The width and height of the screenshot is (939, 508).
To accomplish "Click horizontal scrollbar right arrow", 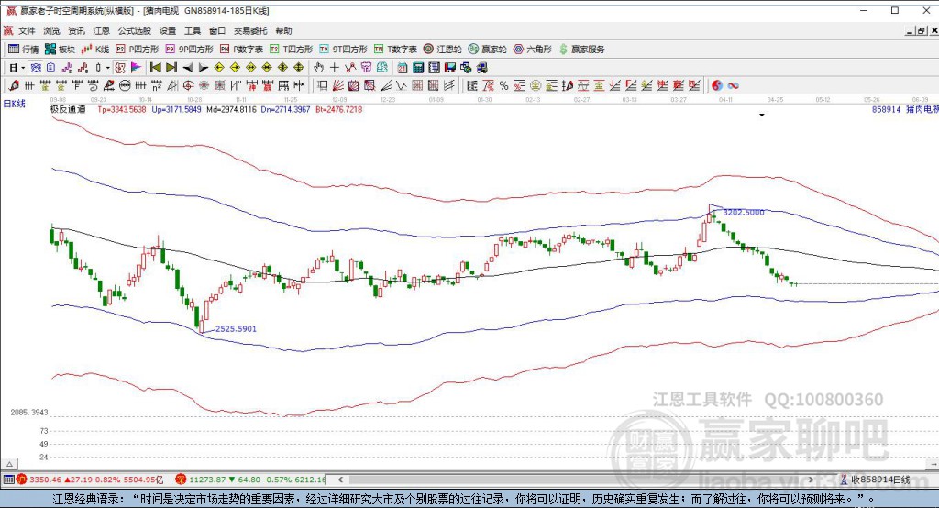I will [812, 480].
